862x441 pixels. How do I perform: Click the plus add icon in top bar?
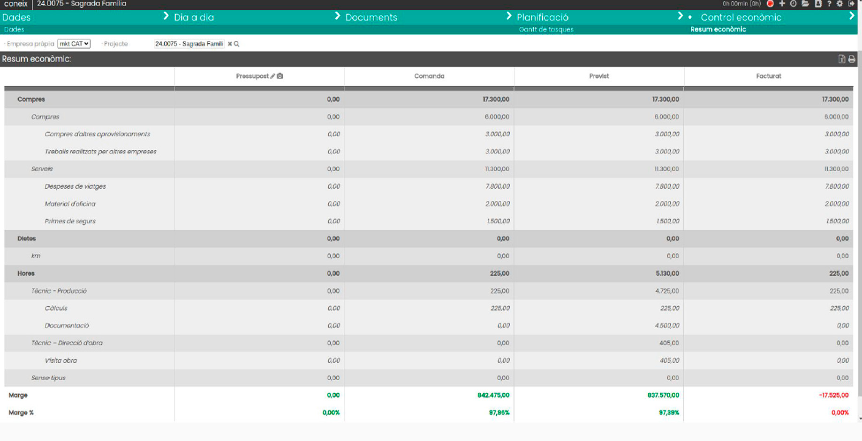click(x=782, y=4)
